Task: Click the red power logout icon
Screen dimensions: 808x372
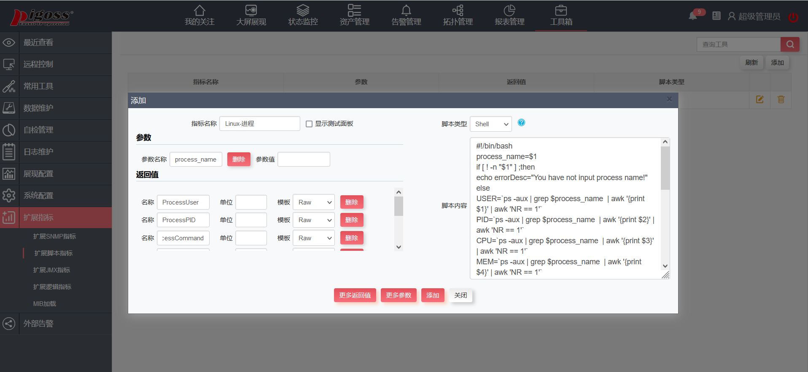Action: tap(793, 17)
